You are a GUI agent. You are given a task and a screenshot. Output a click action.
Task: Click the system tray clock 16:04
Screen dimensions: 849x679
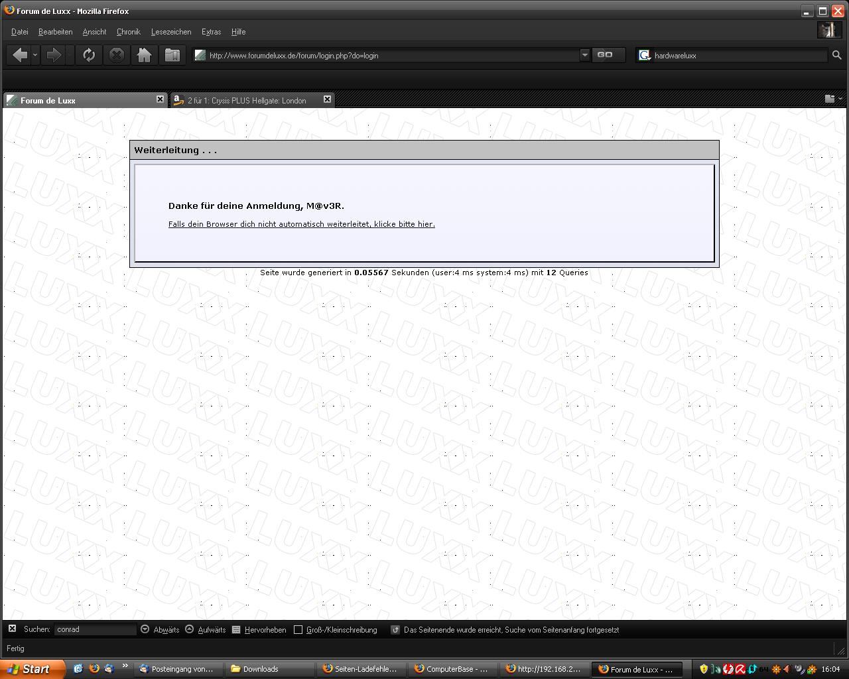click(x=830, y=669)
